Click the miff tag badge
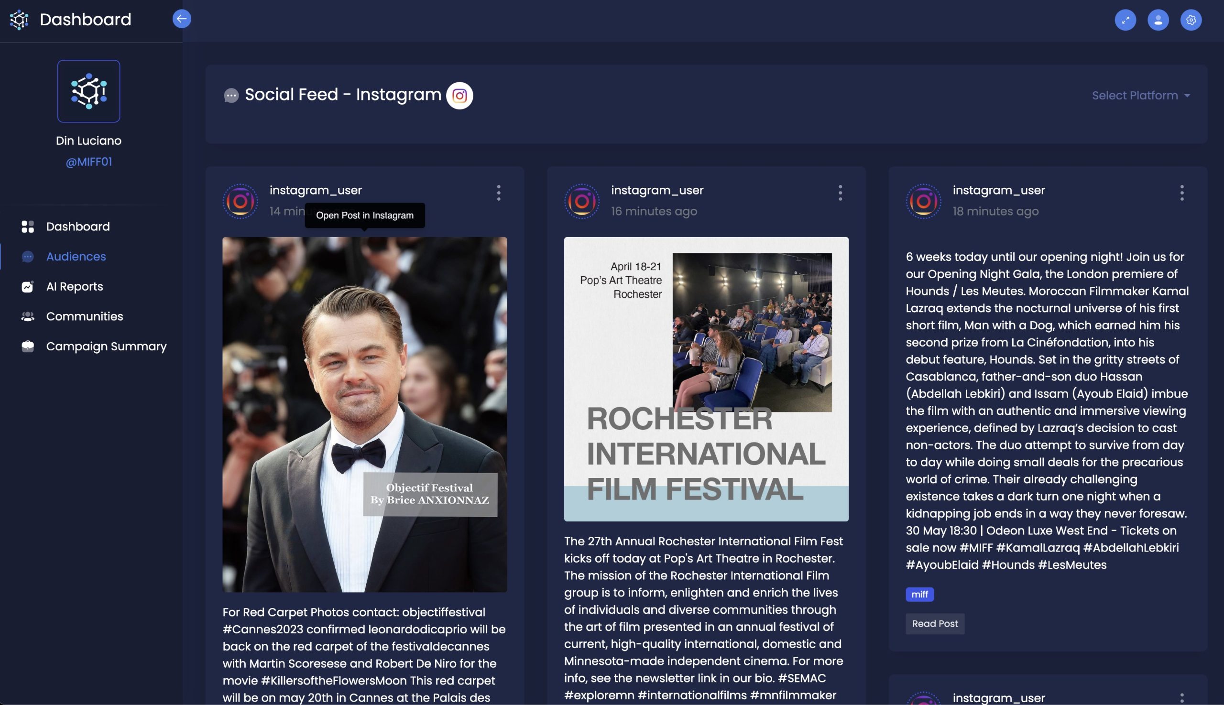The height and width of the screenshot is (705, 1224). 919,594
